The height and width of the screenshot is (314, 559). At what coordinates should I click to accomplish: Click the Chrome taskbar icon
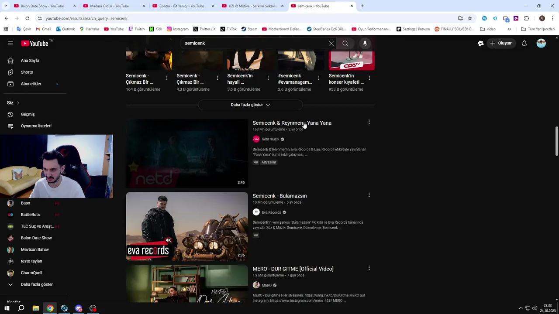50,308
